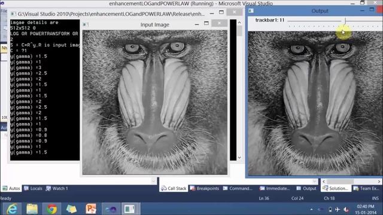Click the Output window baboon picture

point(315,103)
